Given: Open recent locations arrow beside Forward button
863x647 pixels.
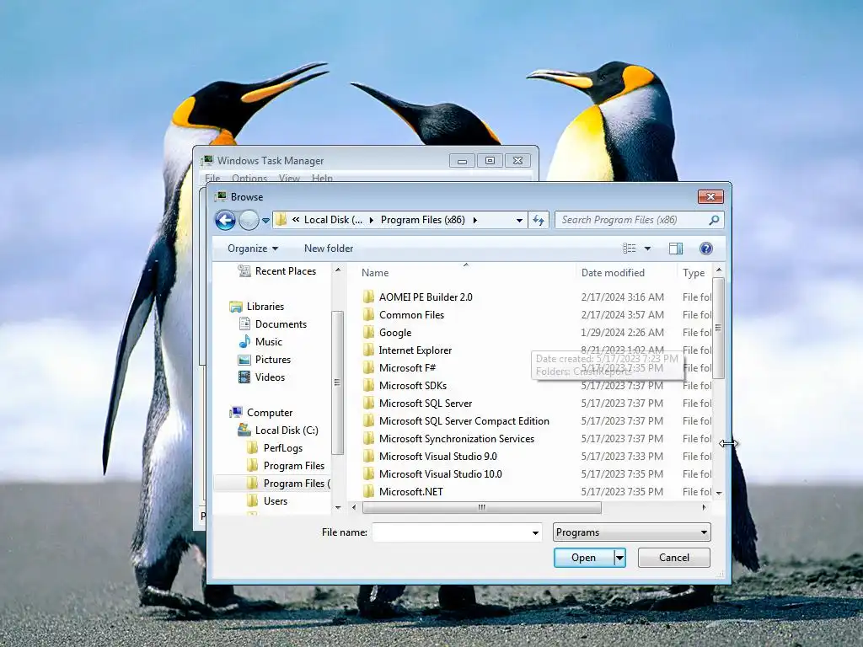Looking at the screenshot, I should 265,221.
